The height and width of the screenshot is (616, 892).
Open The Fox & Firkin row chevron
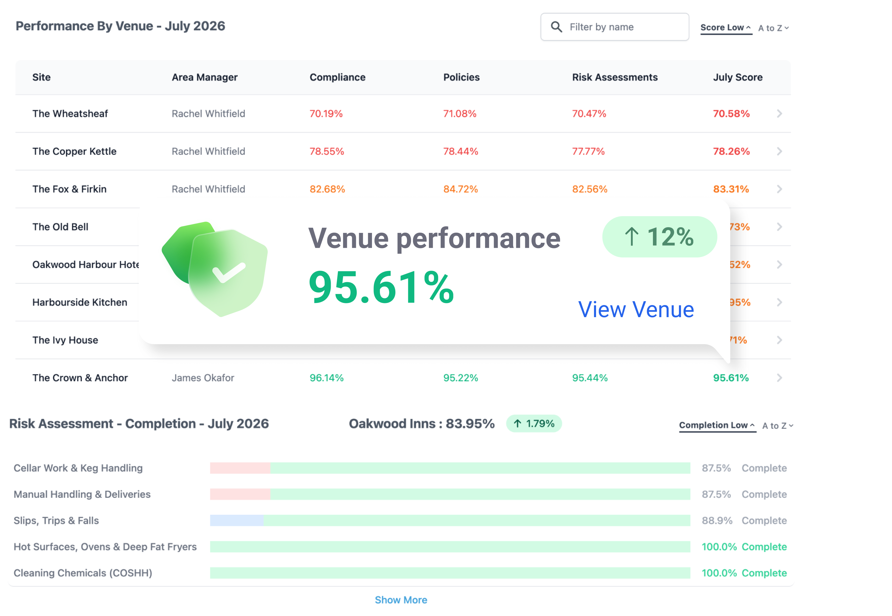click(x=779, y=189)
